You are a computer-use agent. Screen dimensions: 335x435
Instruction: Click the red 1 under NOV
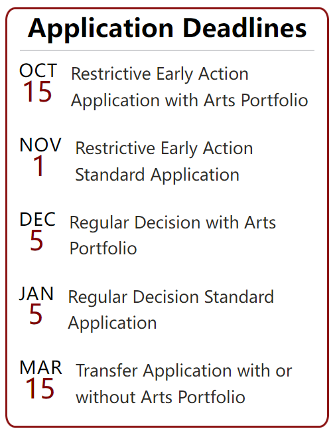(38, 166)
